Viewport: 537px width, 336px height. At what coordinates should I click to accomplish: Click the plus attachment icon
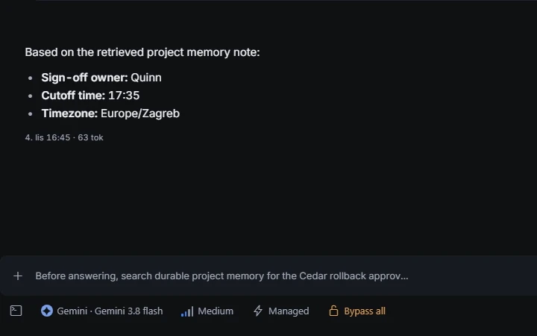(18, 276)
